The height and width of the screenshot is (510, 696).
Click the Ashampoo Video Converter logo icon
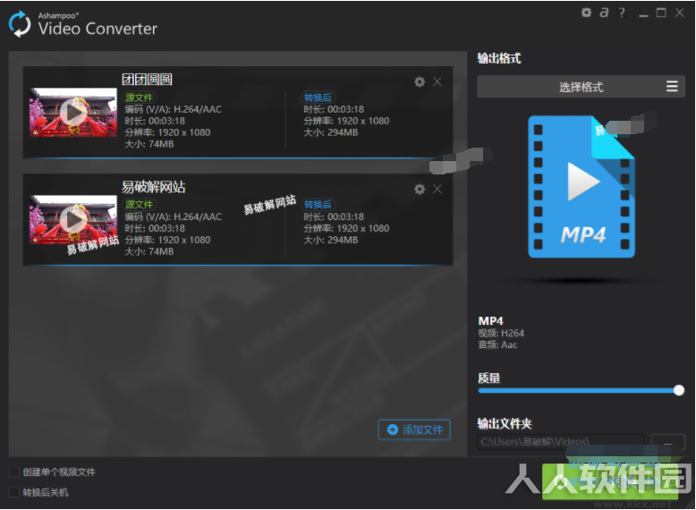(20, 24)
